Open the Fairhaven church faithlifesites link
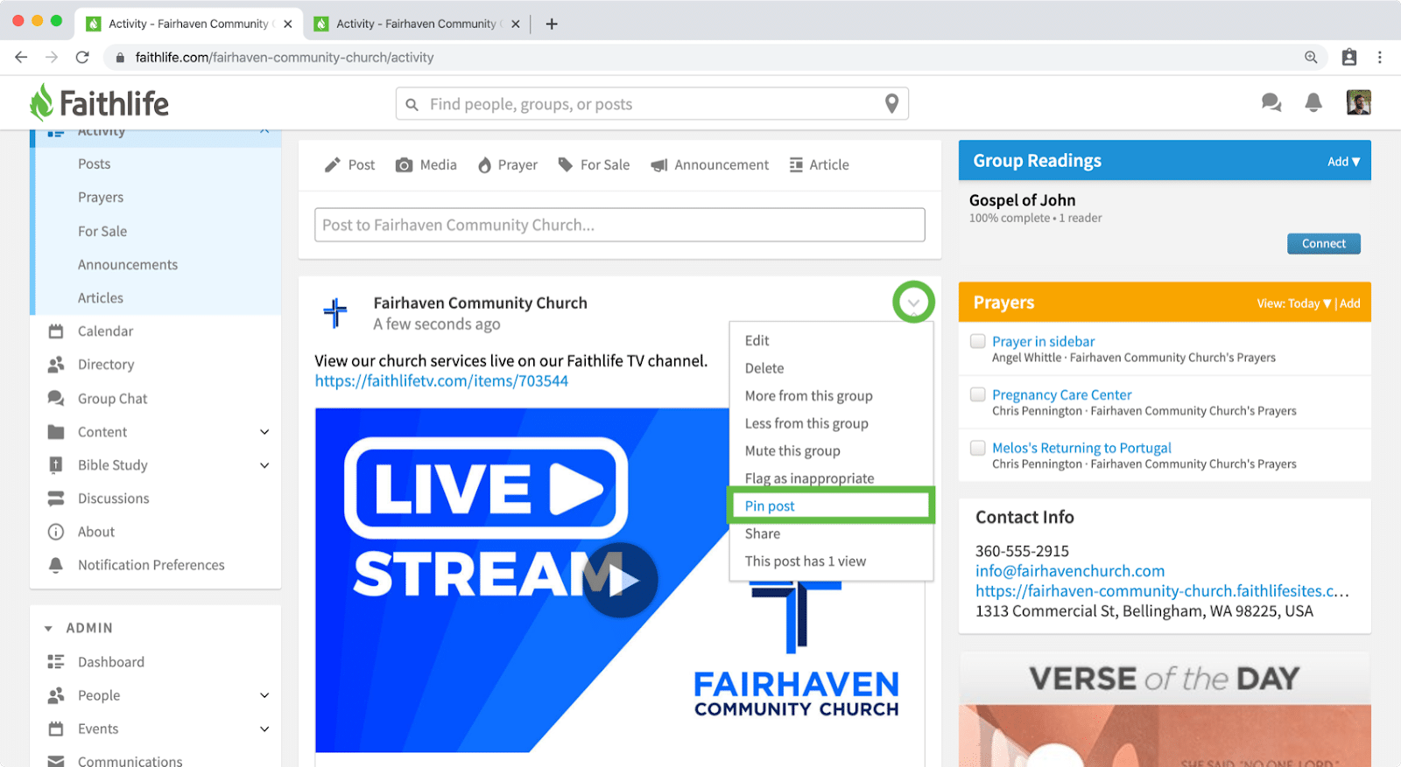The image size is (1401, 767). [1162, 590]
